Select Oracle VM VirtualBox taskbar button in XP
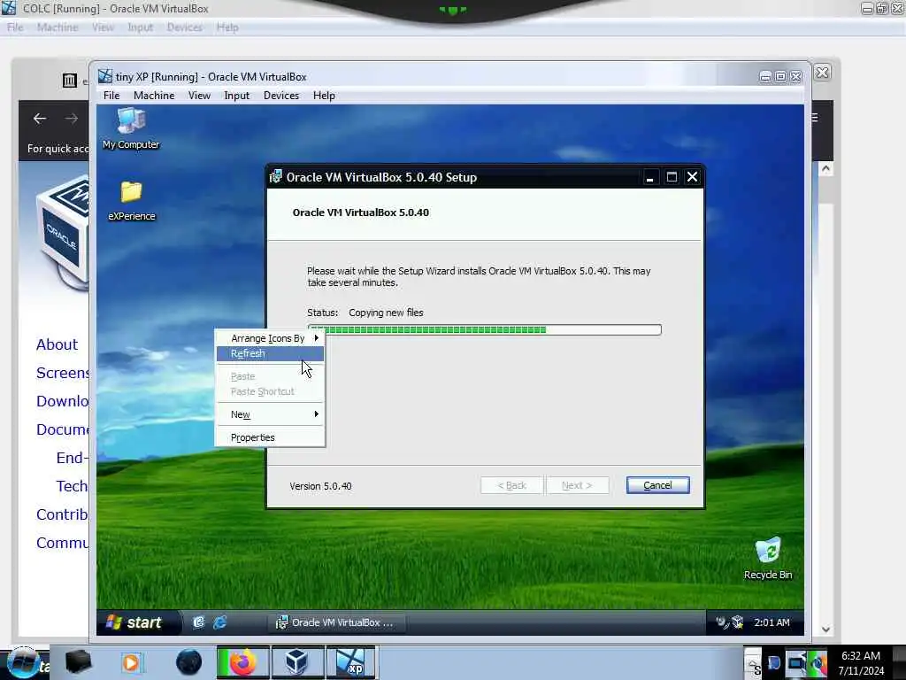Image resolution: width=906 pixels, height=680 pixels. coord(336,622)
